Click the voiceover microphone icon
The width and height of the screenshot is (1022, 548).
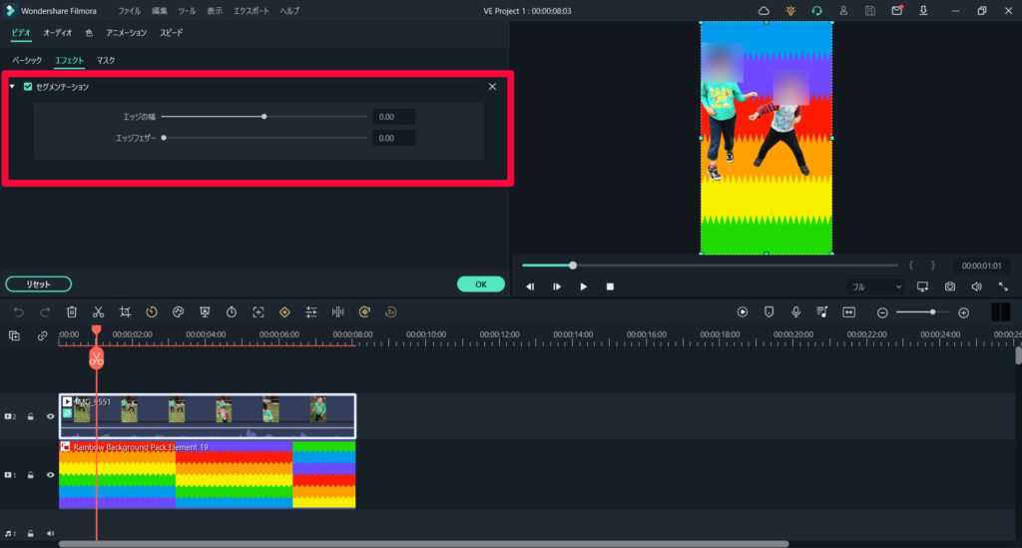(795, 311)
